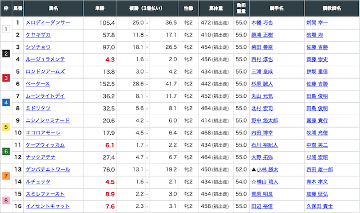
Task: Open trainer 田島 俊明 in ムーンライトデイ row
Action: [x=317, y=96]
